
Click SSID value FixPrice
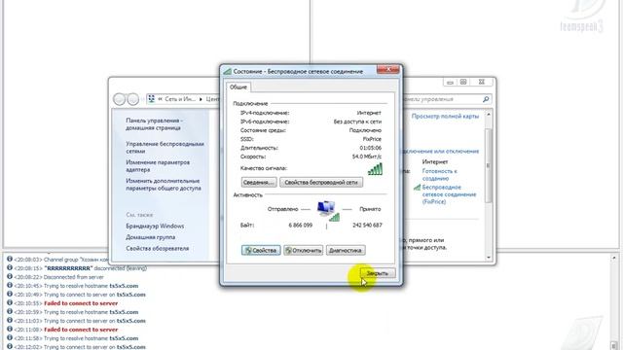(x=372, y=139)
